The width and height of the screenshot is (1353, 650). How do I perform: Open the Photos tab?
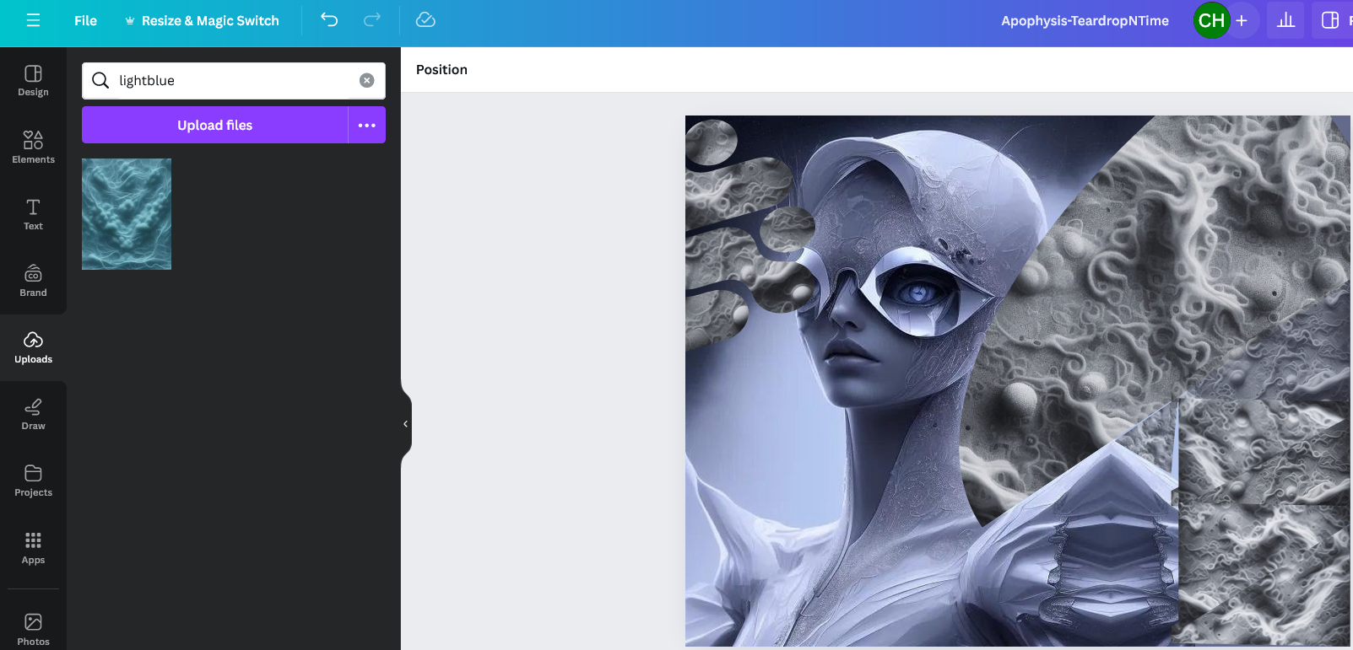click(33, 629)
